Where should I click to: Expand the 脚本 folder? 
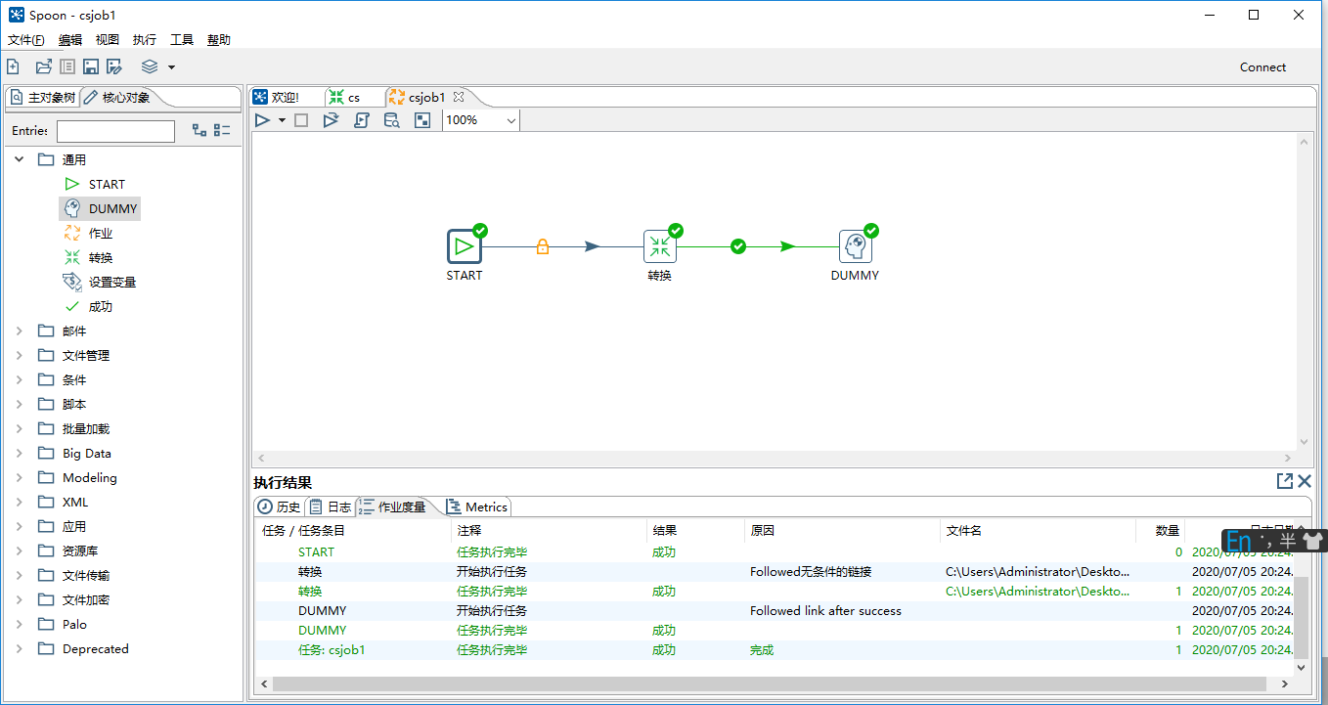tap(19, 404)
